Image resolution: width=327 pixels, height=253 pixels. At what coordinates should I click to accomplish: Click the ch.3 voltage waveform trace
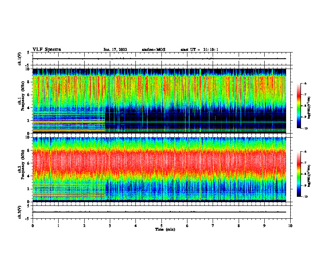(x=159, y=212)
